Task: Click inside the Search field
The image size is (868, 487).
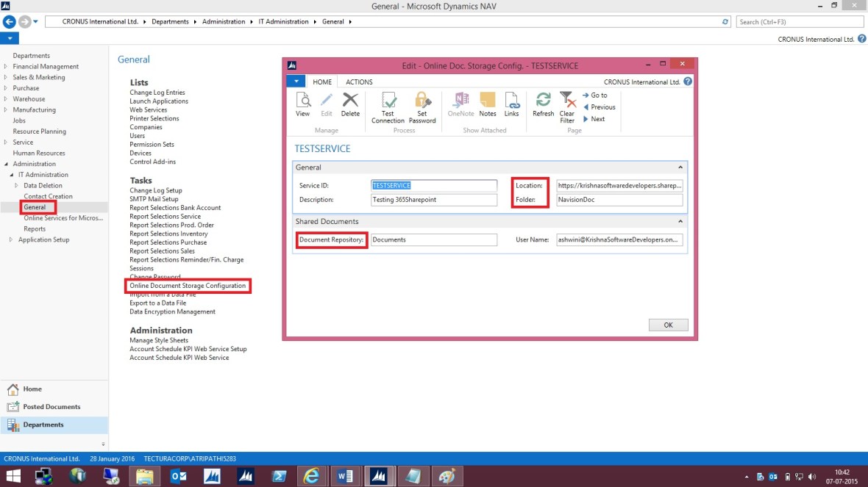Action: click(799, 21)
